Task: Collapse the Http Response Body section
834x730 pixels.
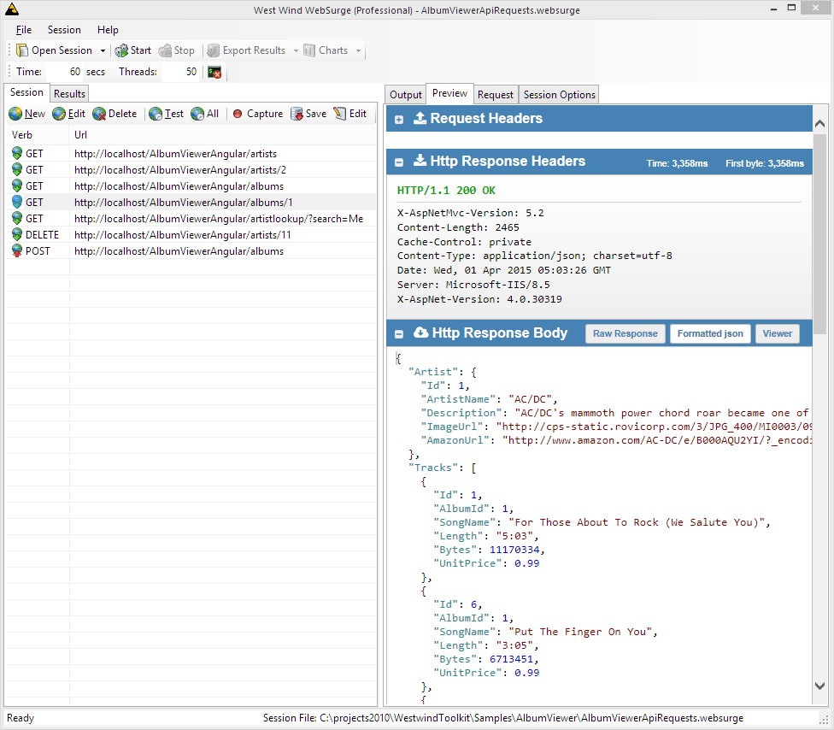Action: pyautogui.click(x=399, y=333)
